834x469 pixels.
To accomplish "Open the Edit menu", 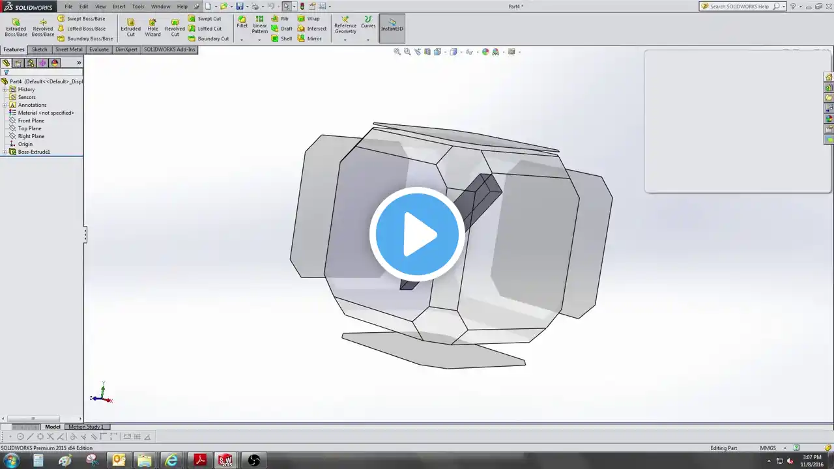I will pos(84,7).
